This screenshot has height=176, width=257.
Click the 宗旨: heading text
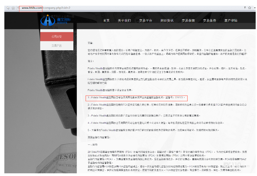coord(90,43)
